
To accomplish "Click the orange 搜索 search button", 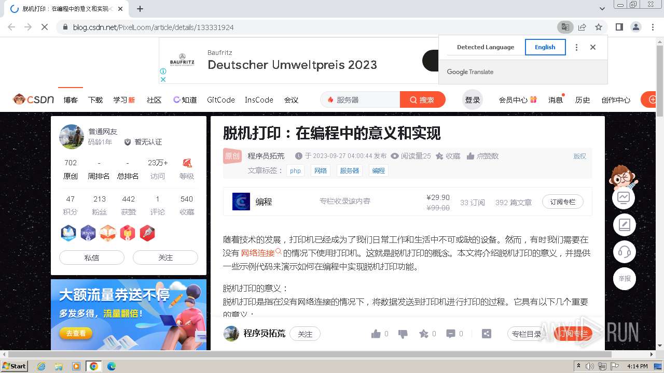I will click(x=422, y=100).
